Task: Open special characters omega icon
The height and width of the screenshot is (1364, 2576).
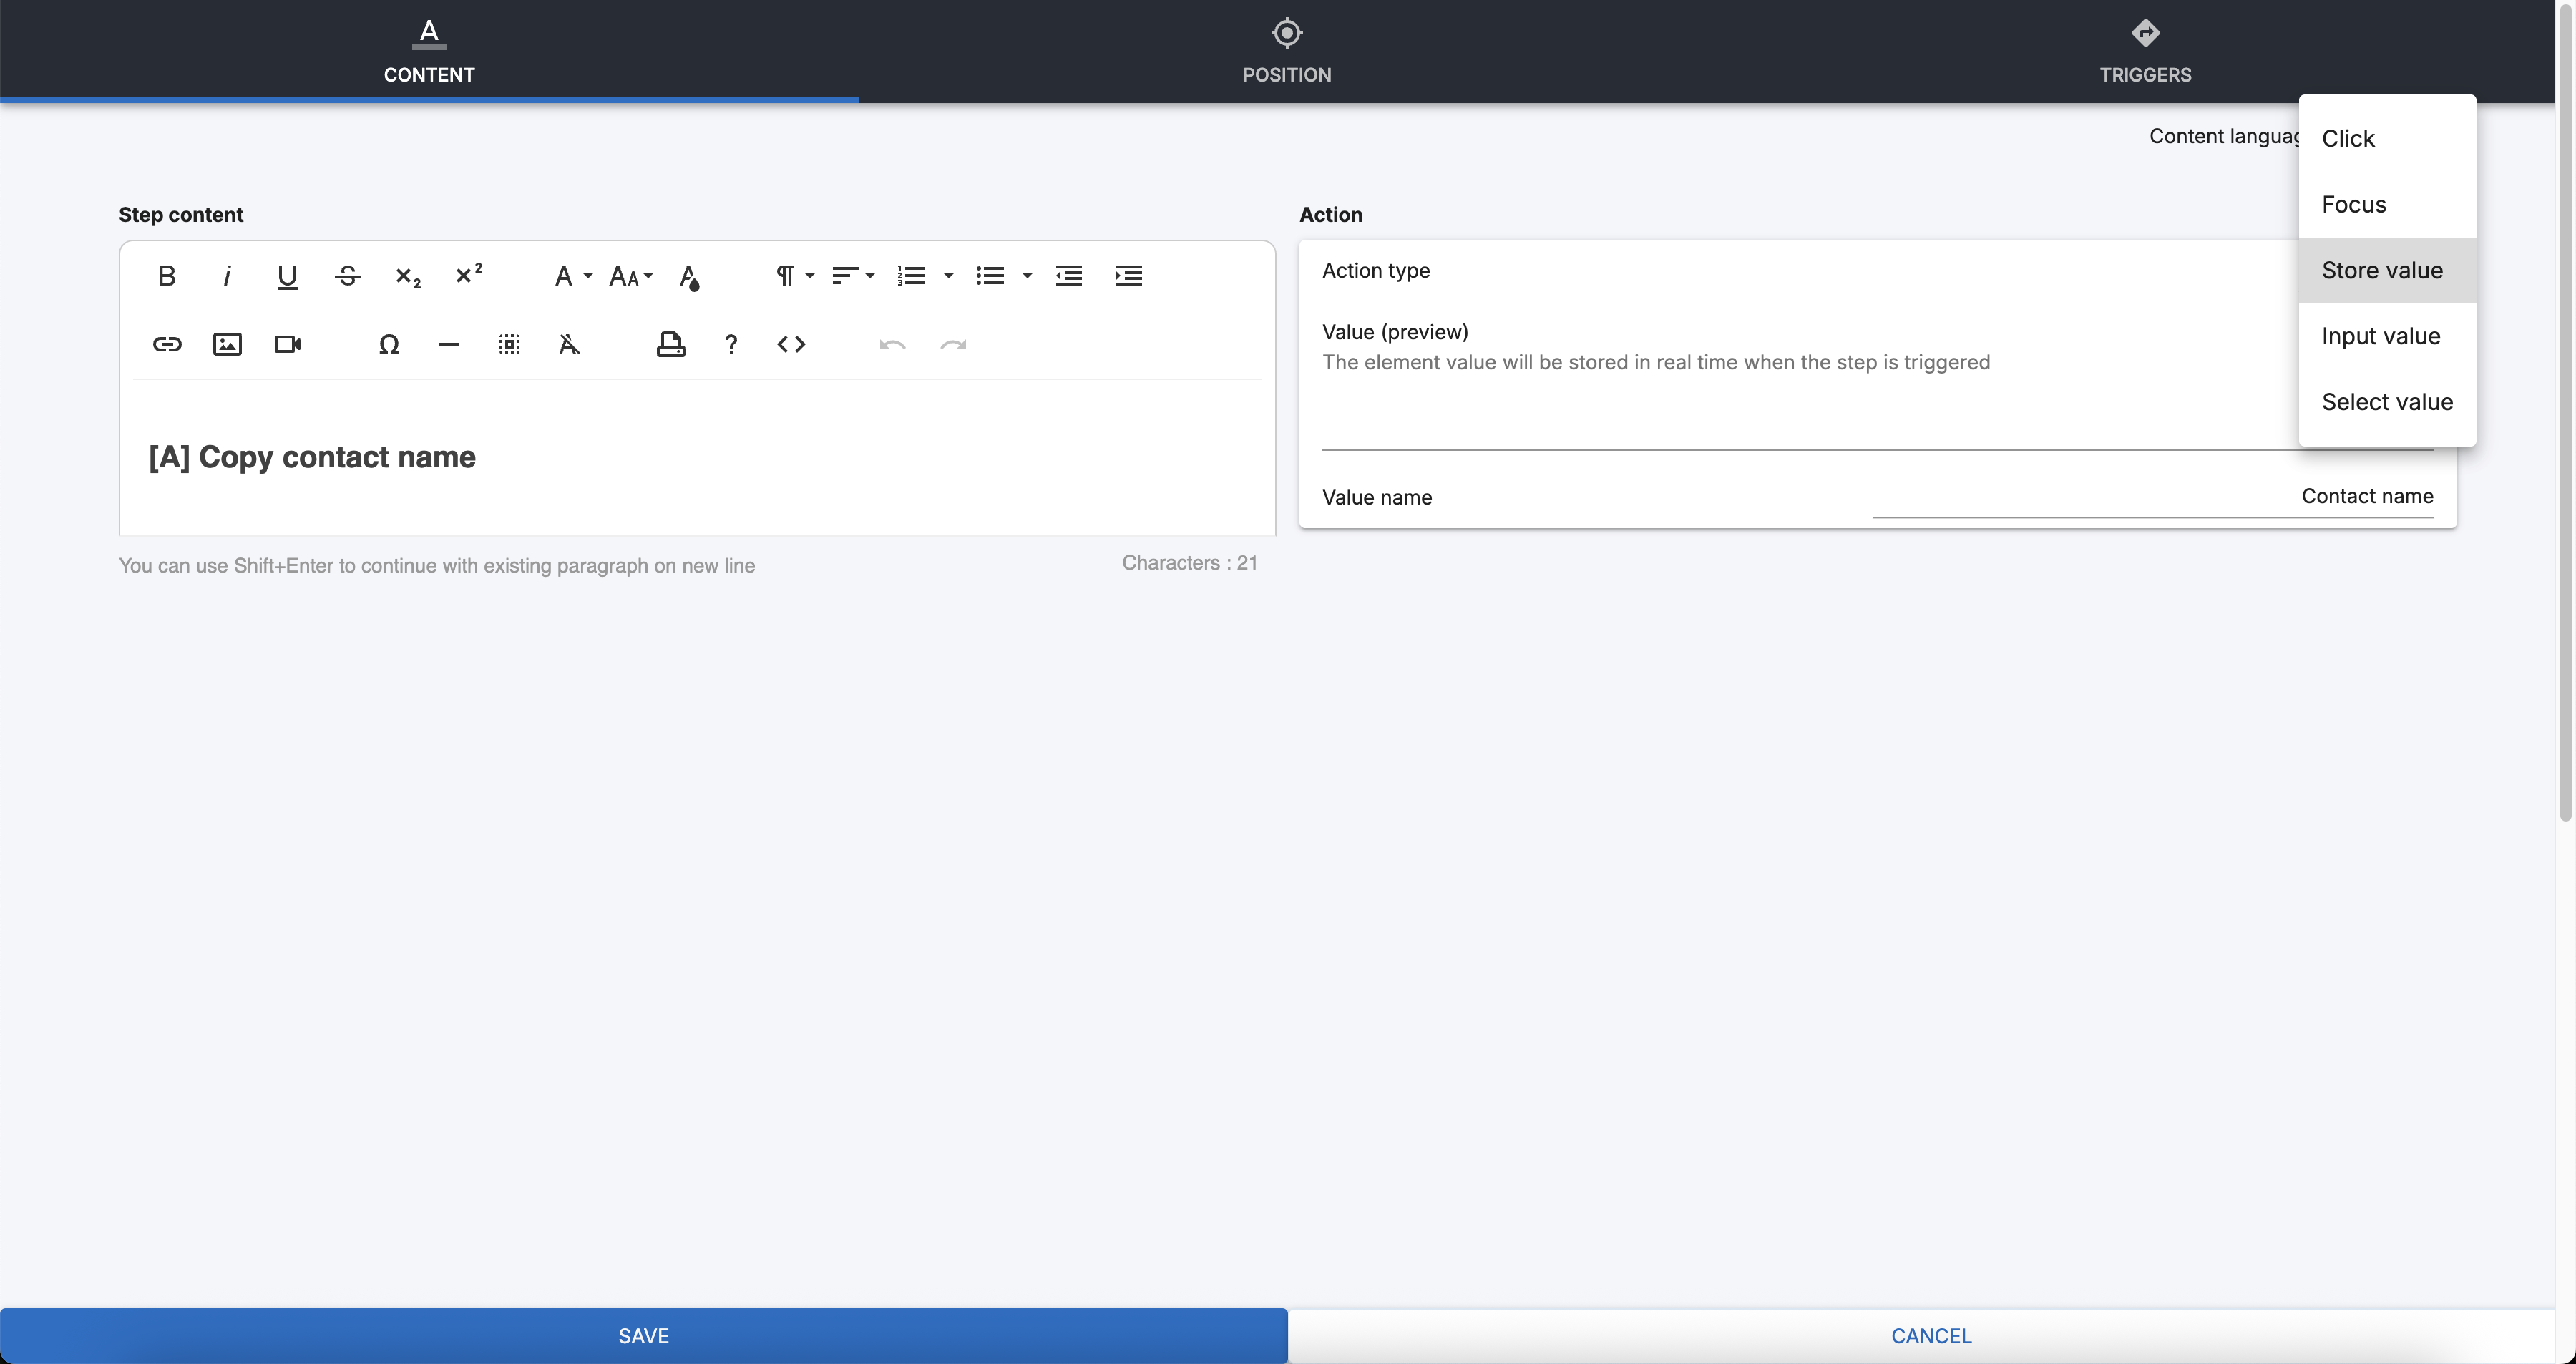Action: click(389, 345)
